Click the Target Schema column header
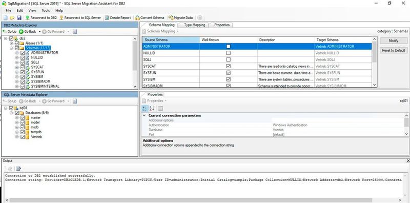 tap(343, 40)
